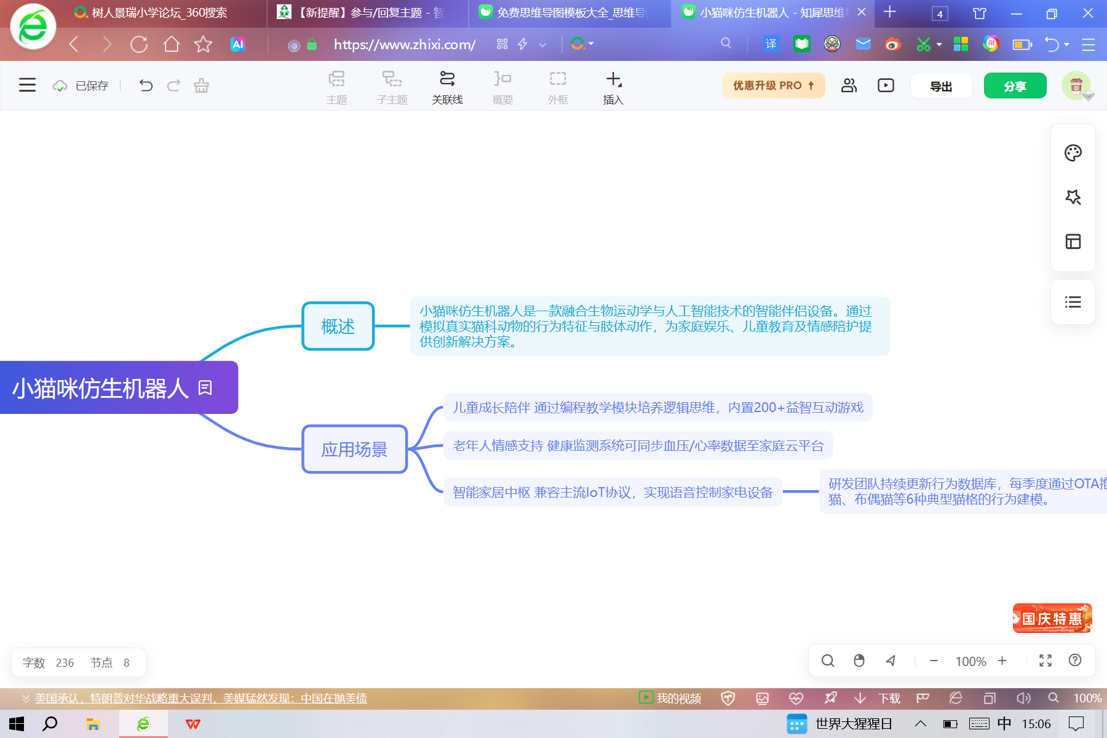Select the 关联线 relationship line tool

coord(447,88)
